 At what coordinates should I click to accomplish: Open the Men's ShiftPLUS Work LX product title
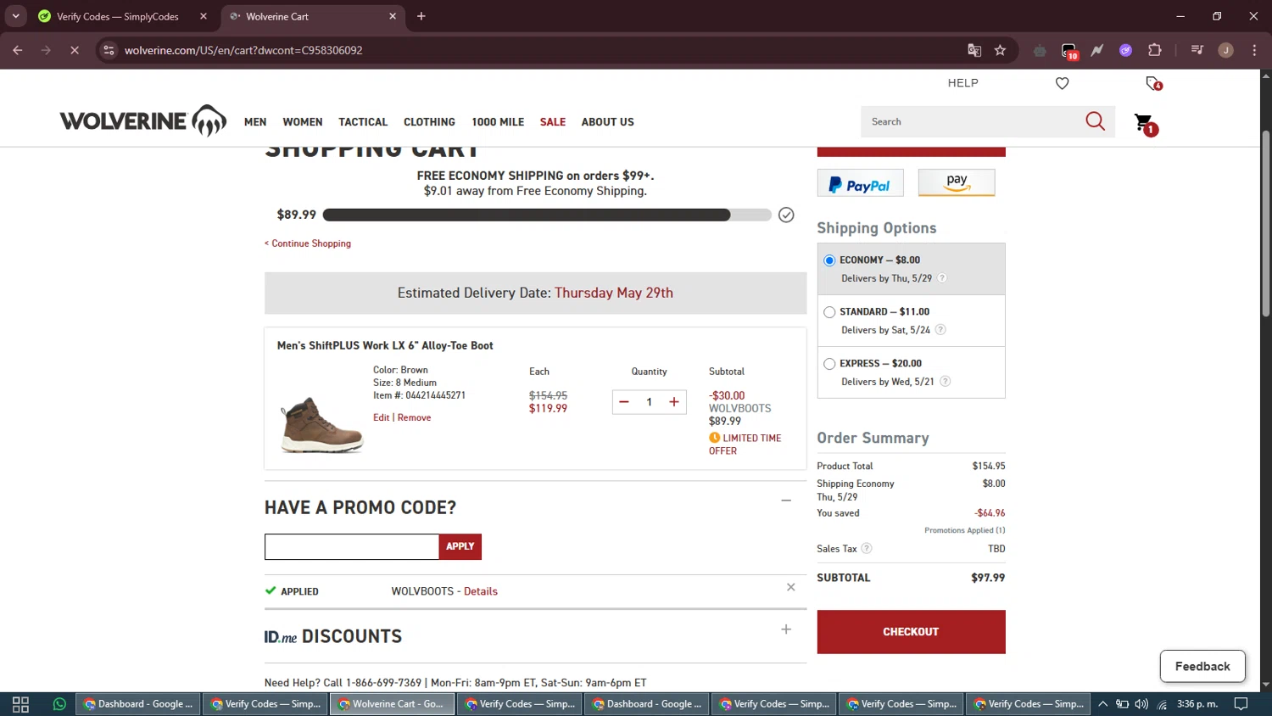pyautogui.click(x=385, y=345)
